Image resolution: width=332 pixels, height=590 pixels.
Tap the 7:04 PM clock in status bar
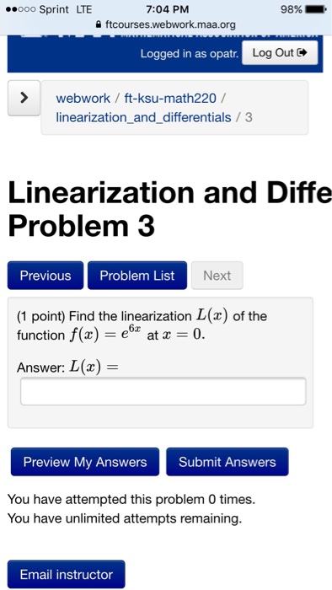tap(168, 9)
